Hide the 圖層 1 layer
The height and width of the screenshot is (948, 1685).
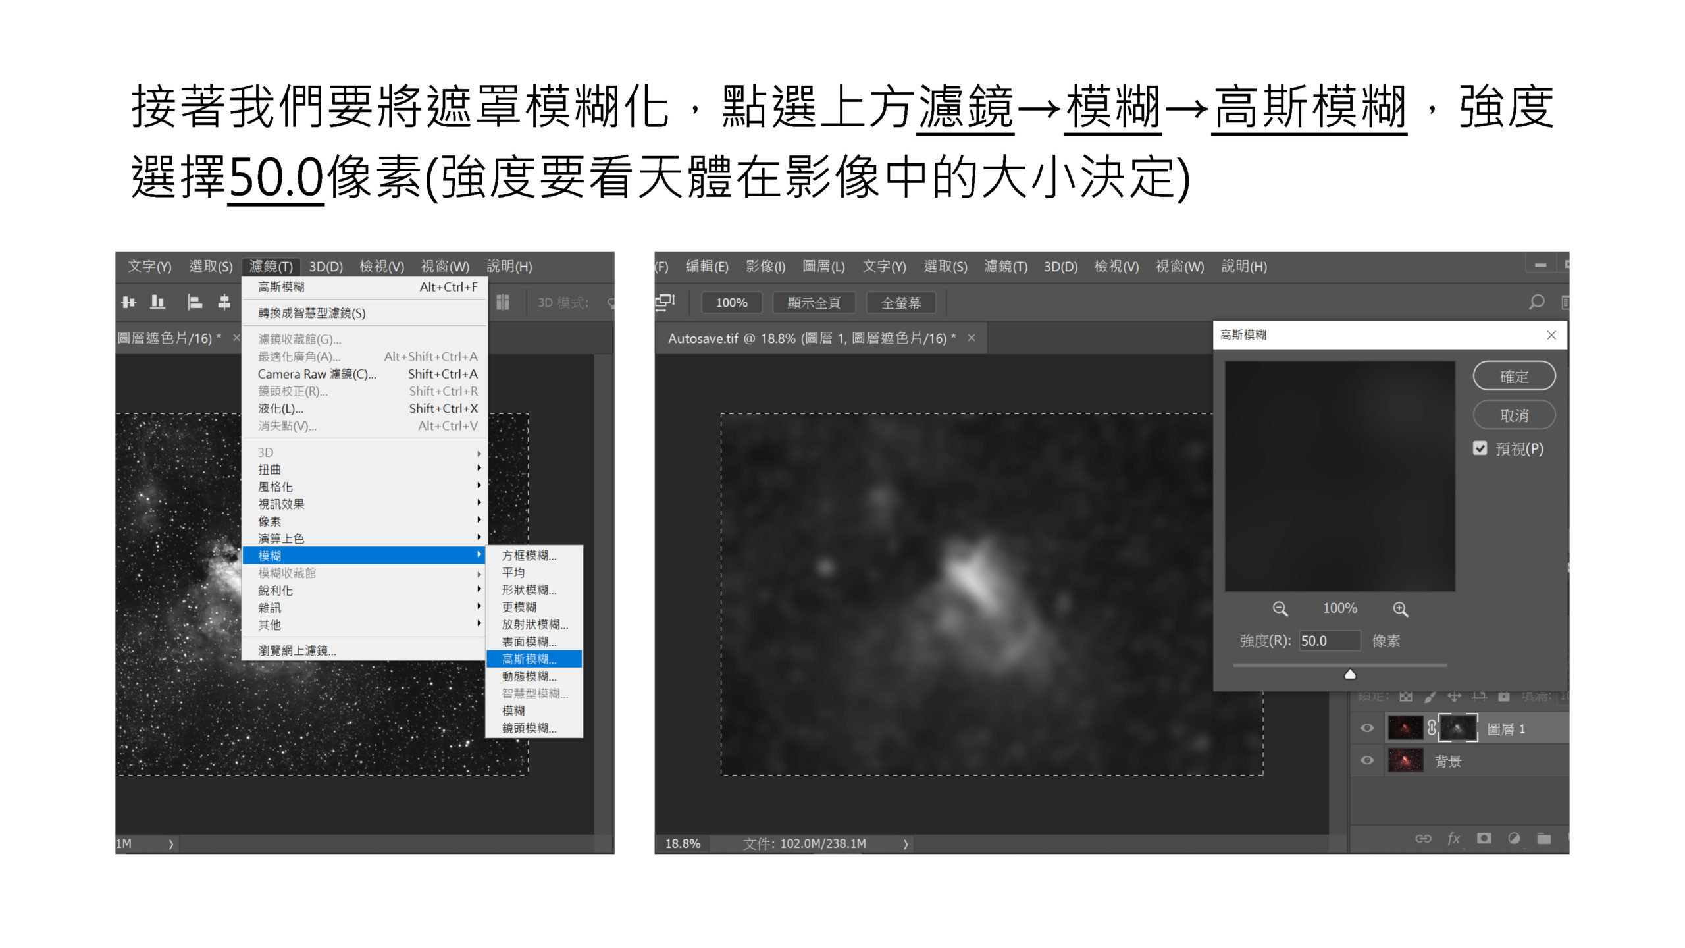1367,728
